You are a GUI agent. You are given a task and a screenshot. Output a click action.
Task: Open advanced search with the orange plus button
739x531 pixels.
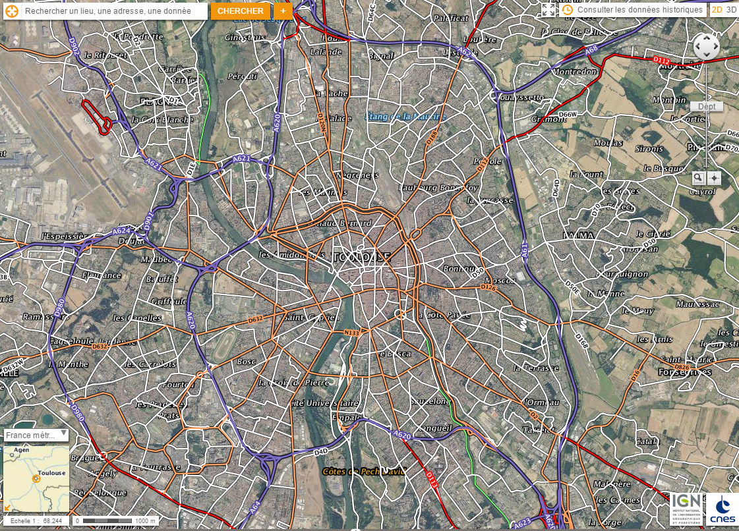(283, 11)
